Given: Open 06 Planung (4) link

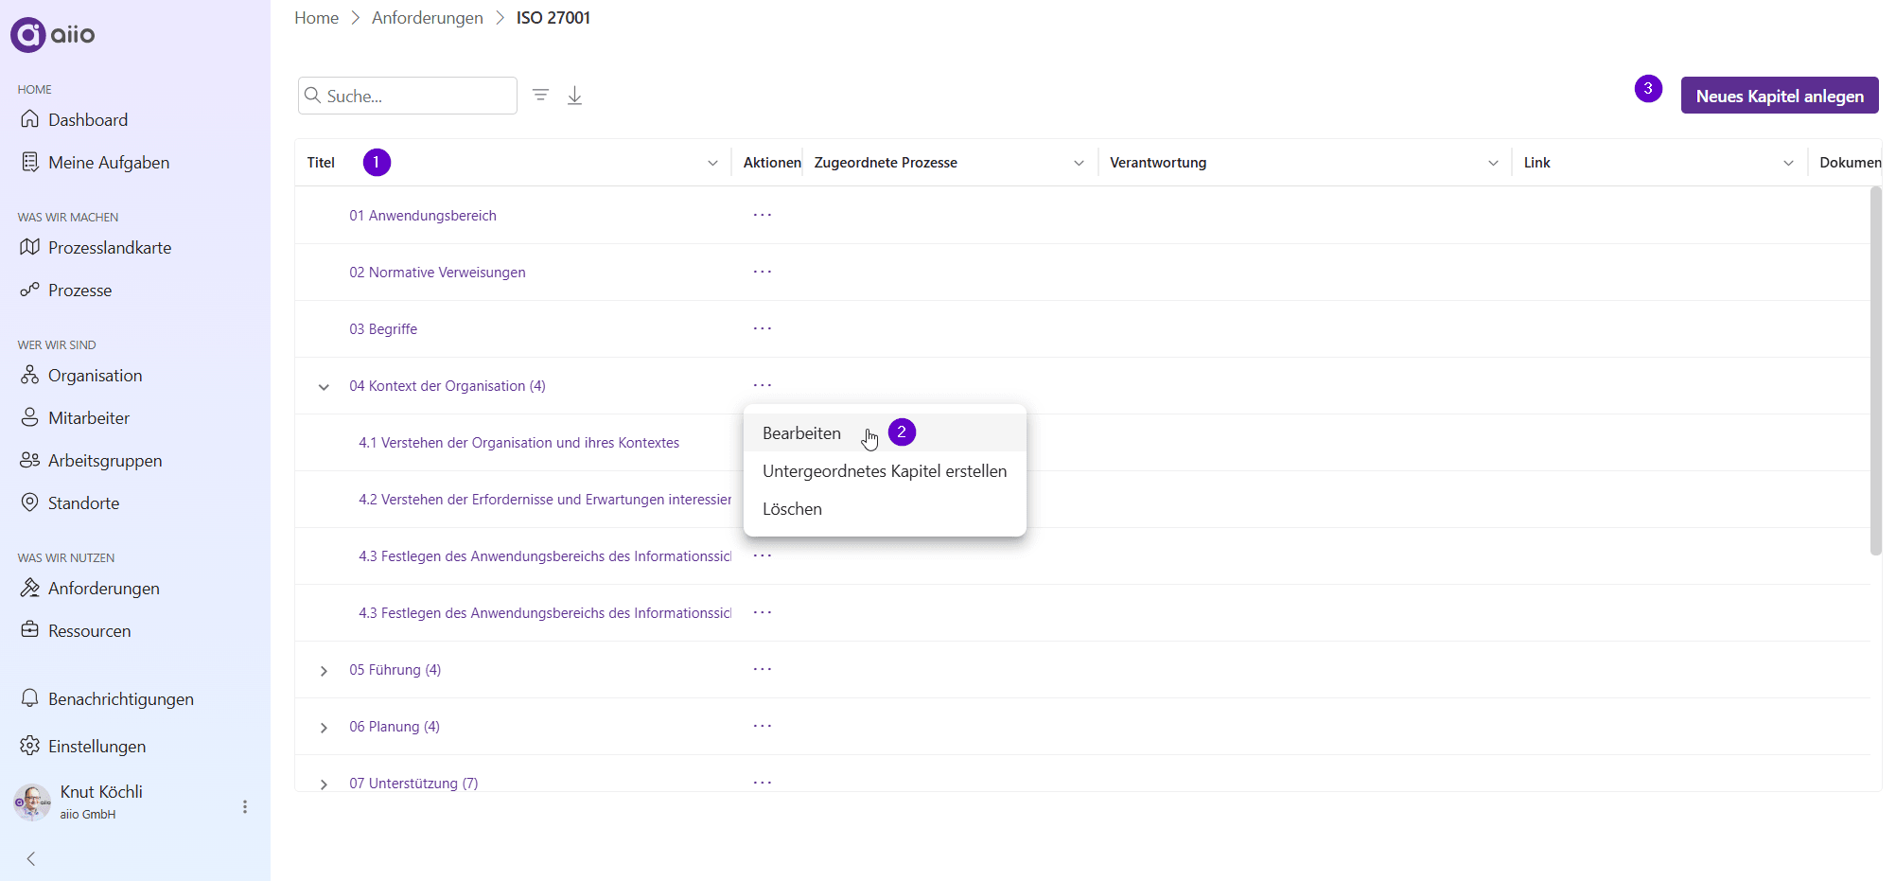Looking at the screenshot, I should (395, 727).
